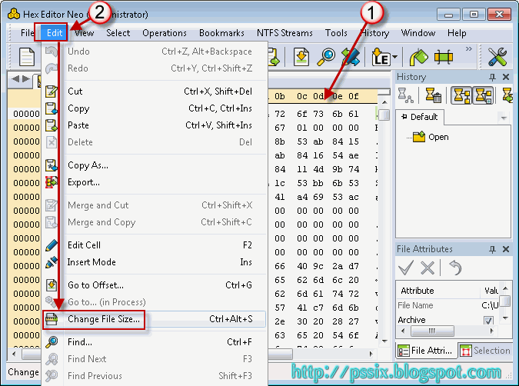Select Edit Cell menu entry
This screenshot has width=519, height=386.
[155, 245]
